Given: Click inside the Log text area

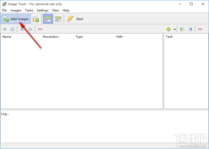Looking at the screenshot, I should [104, 126].
